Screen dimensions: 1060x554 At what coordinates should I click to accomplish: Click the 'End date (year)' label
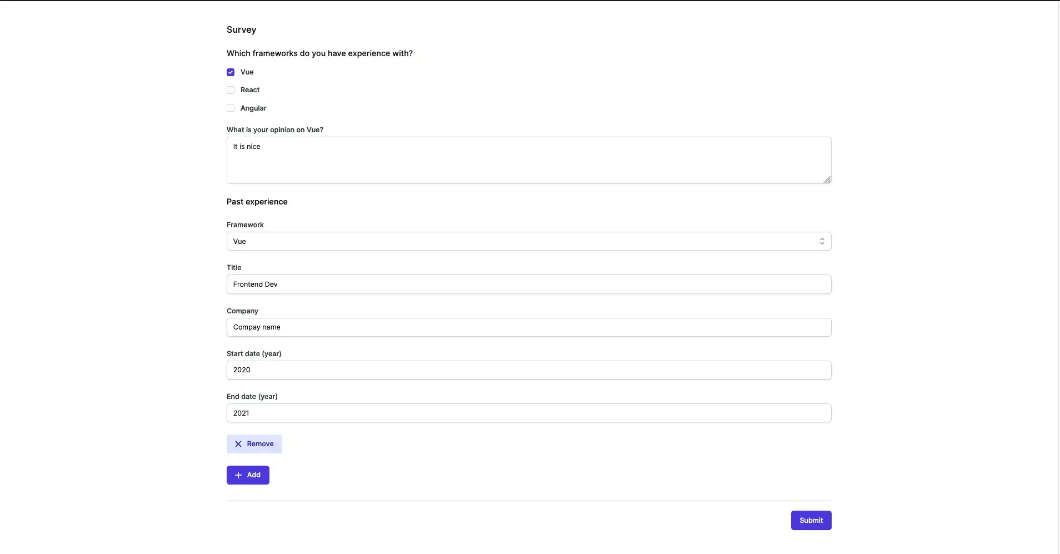click(252, 397)
